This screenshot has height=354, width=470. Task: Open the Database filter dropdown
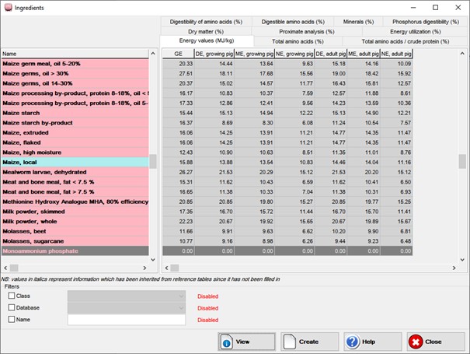point(126,308)
